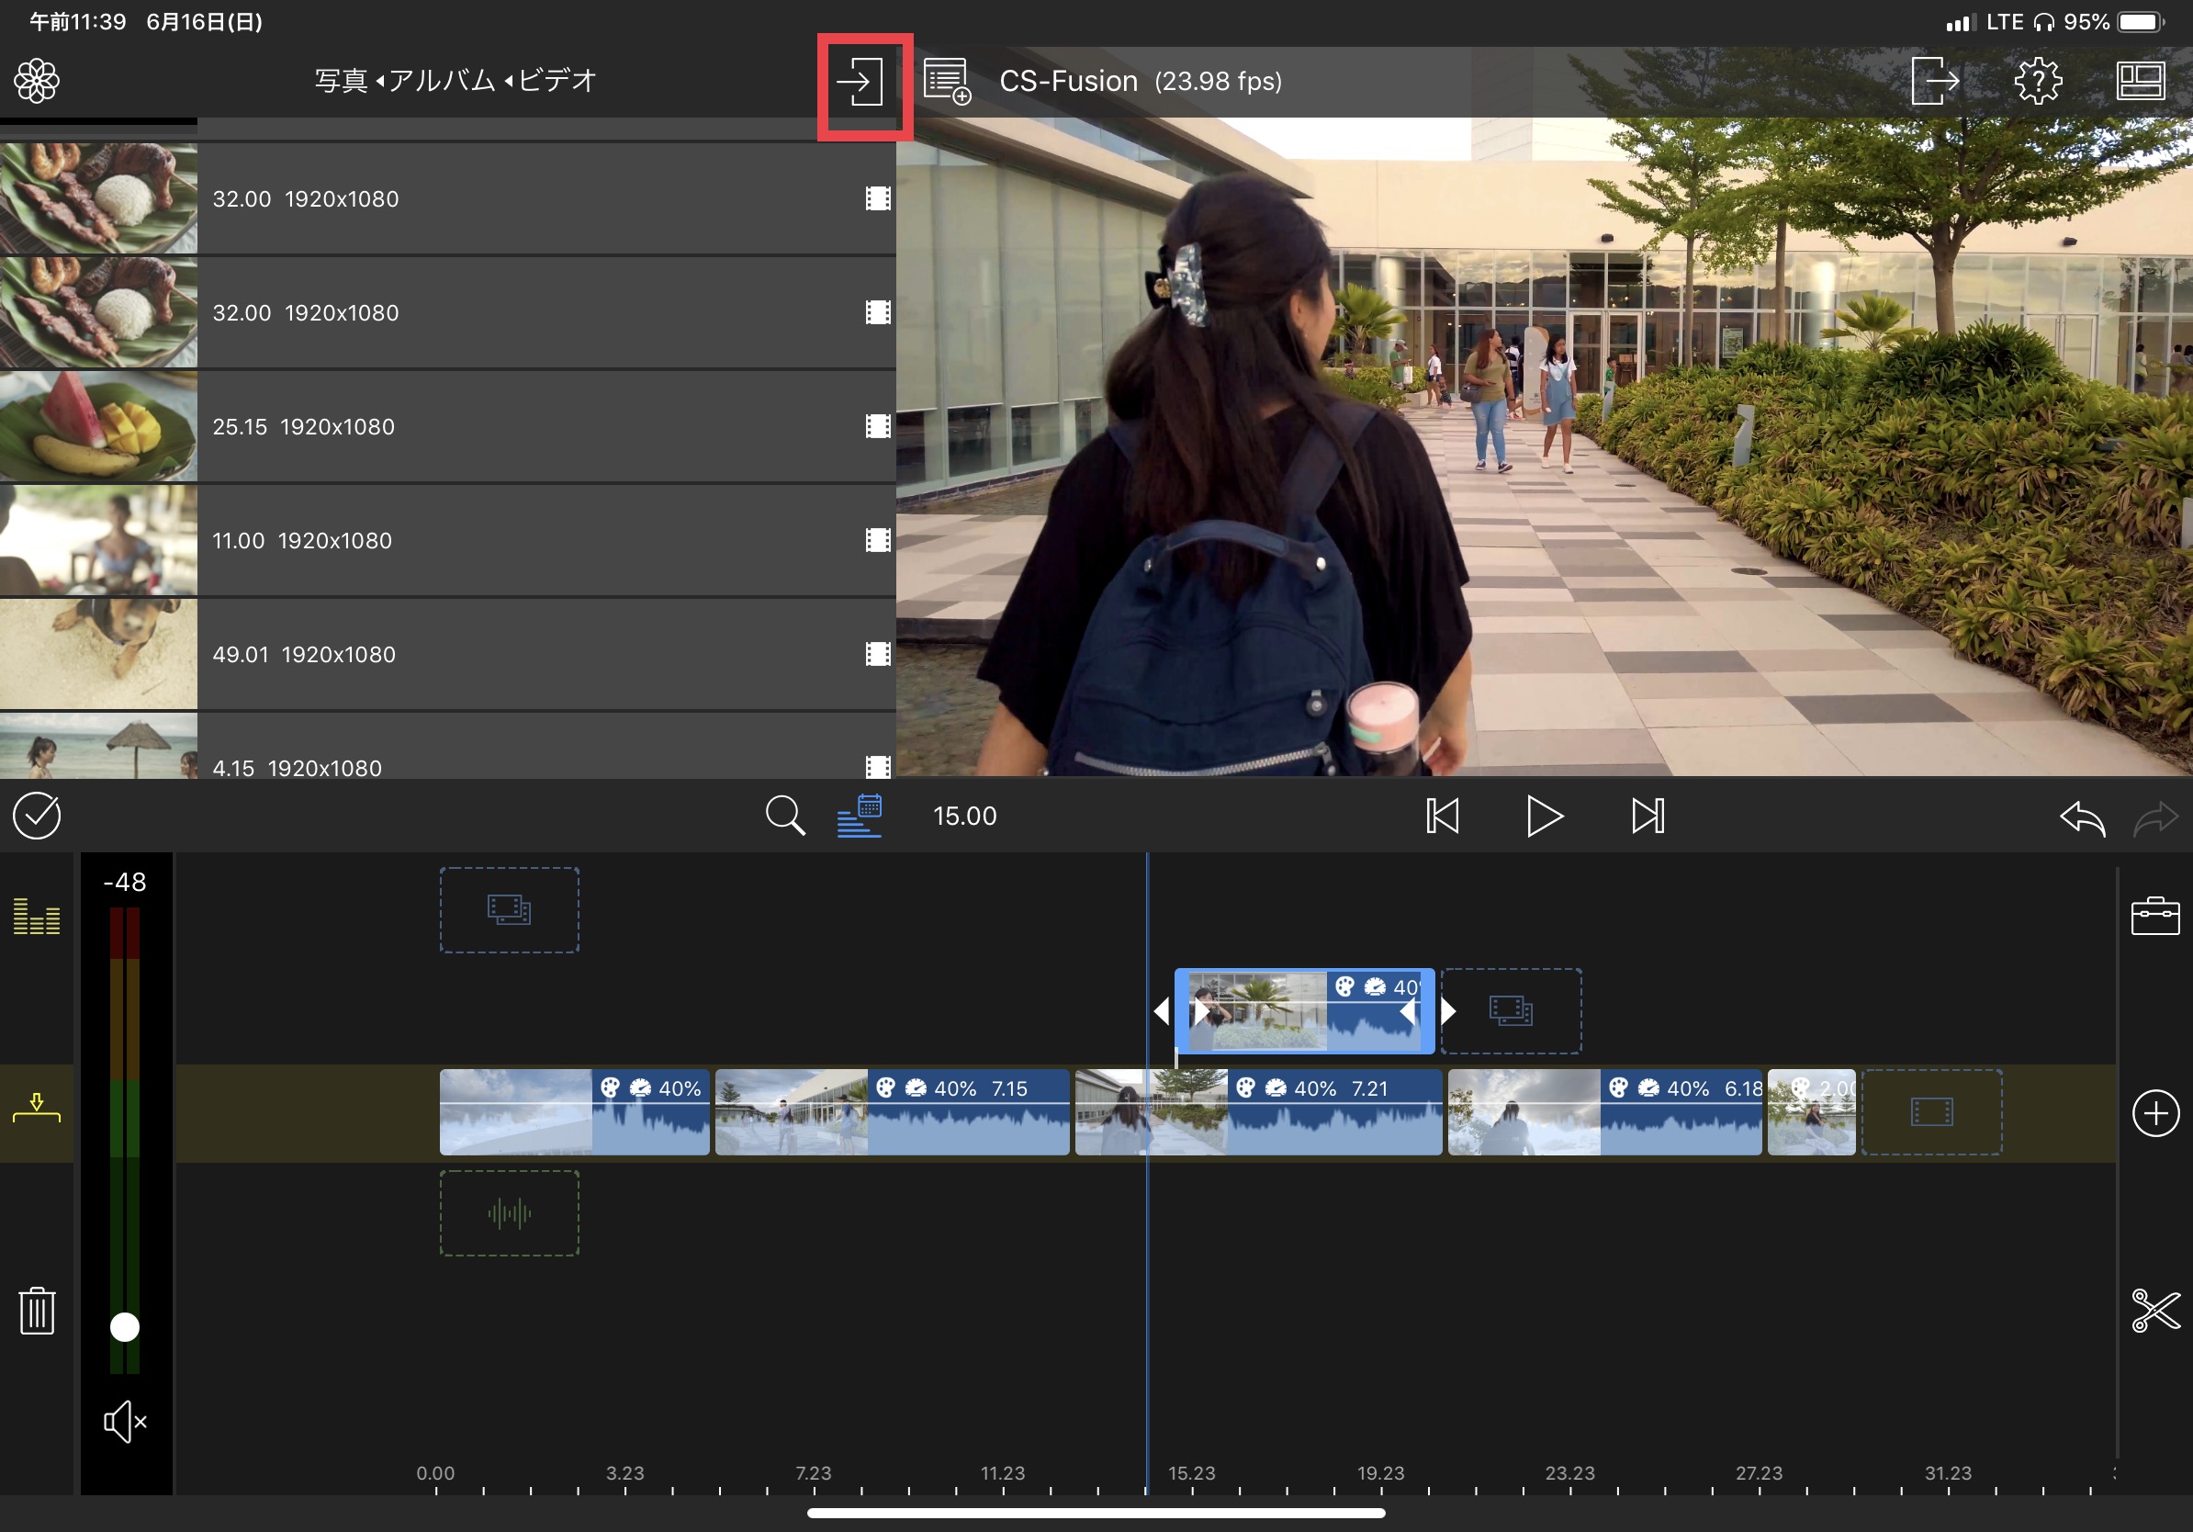Open the help and settings gear
Image resolution: width=2193 pixels, height=1532 pixels.
2039,81
